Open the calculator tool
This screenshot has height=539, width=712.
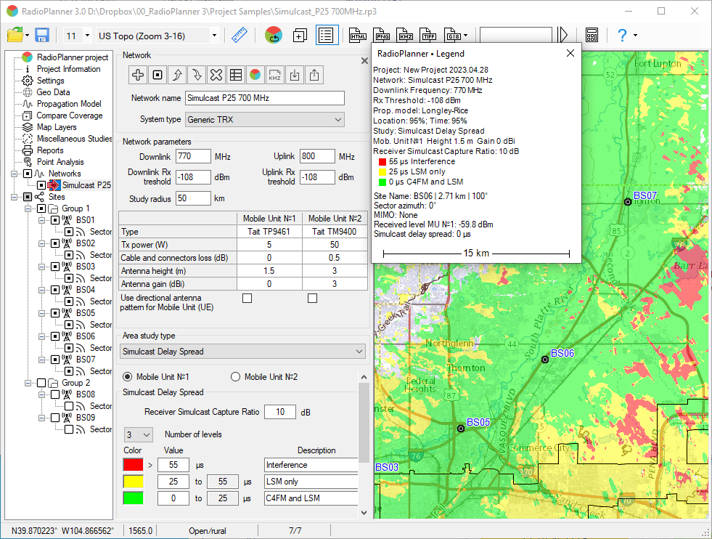[592, 34]
